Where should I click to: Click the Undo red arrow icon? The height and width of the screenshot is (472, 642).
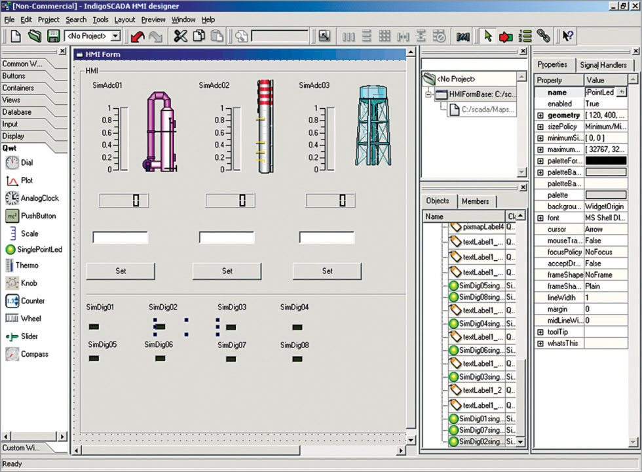tap(138, 36)
